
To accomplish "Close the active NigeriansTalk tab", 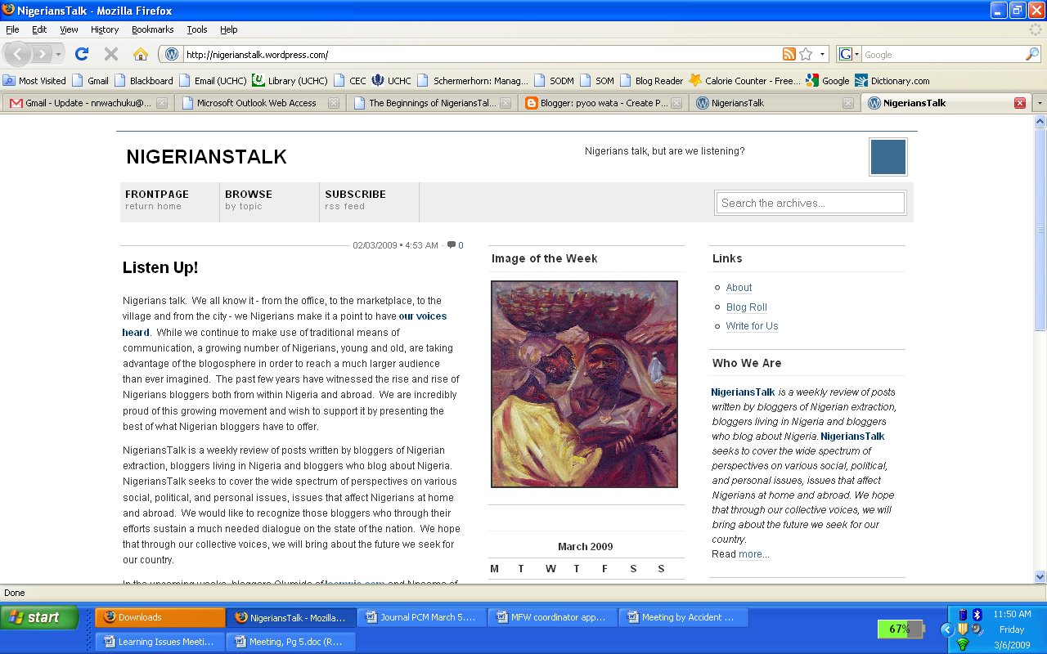I will [x=1019, y=103].
